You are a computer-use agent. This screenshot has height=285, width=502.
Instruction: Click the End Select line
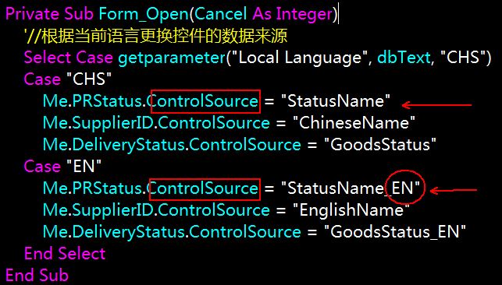(65, 253)
